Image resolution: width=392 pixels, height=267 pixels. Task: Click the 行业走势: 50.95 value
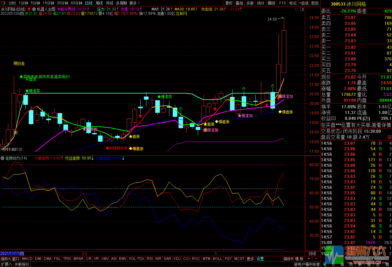click(x=78, y=158)
